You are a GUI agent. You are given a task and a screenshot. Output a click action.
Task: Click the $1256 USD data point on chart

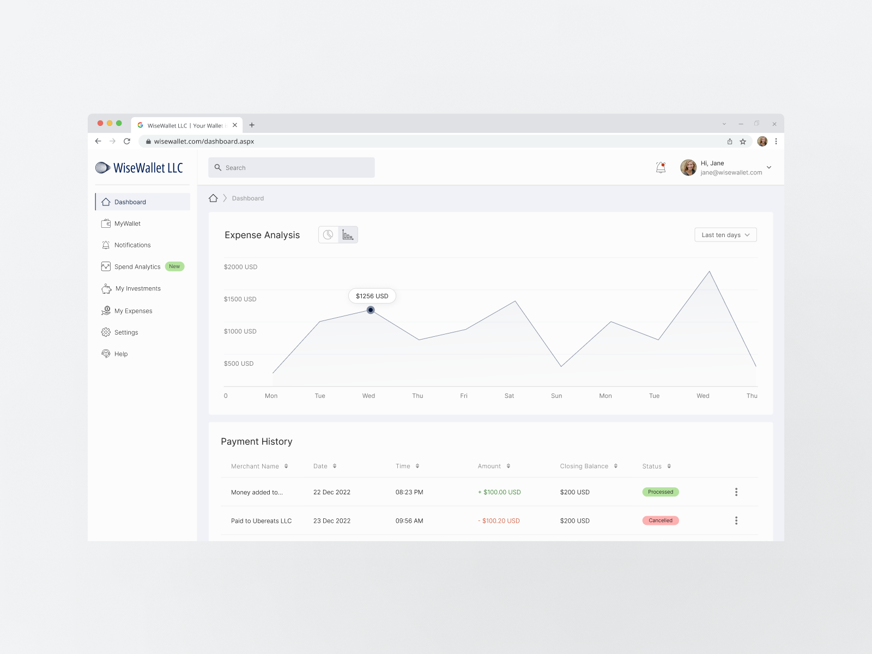371,310
